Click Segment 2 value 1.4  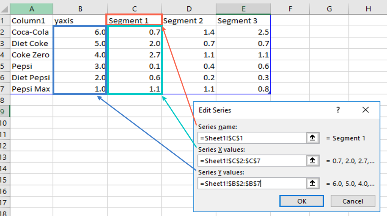click(x=189, y=32)
